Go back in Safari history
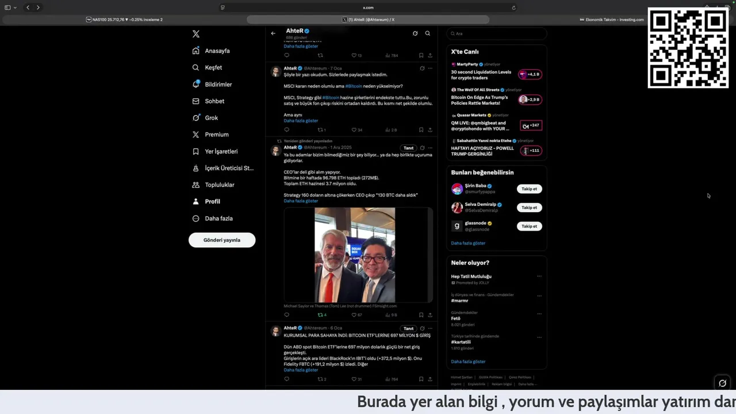 click(28, 7)
